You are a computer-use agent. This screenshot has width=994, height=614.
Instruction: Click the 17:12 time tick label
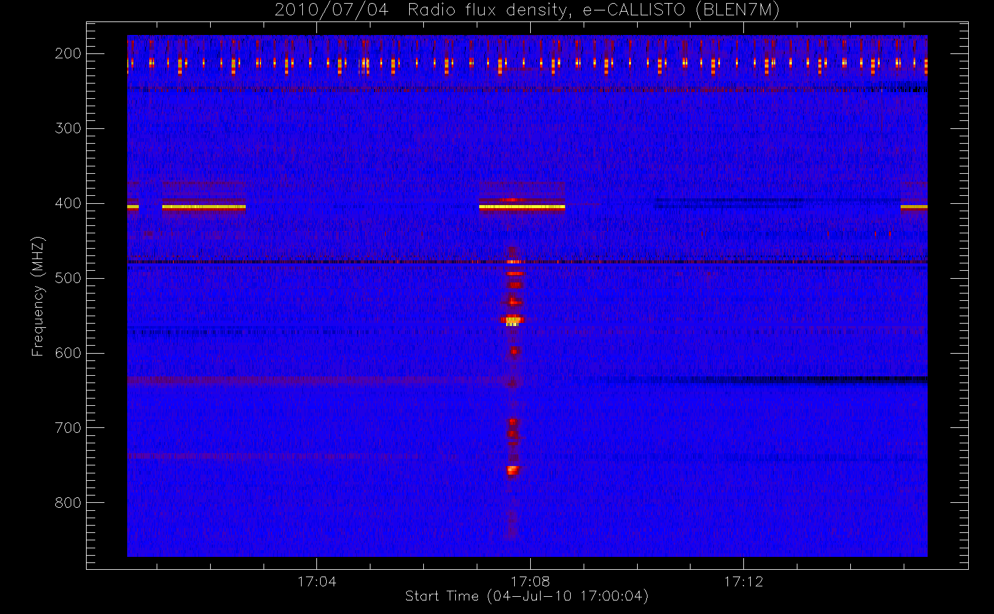pyautogui.click(x=743, y=581)
